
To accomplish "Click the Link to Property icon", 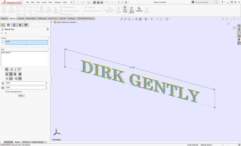I will [x=7, y=69].
